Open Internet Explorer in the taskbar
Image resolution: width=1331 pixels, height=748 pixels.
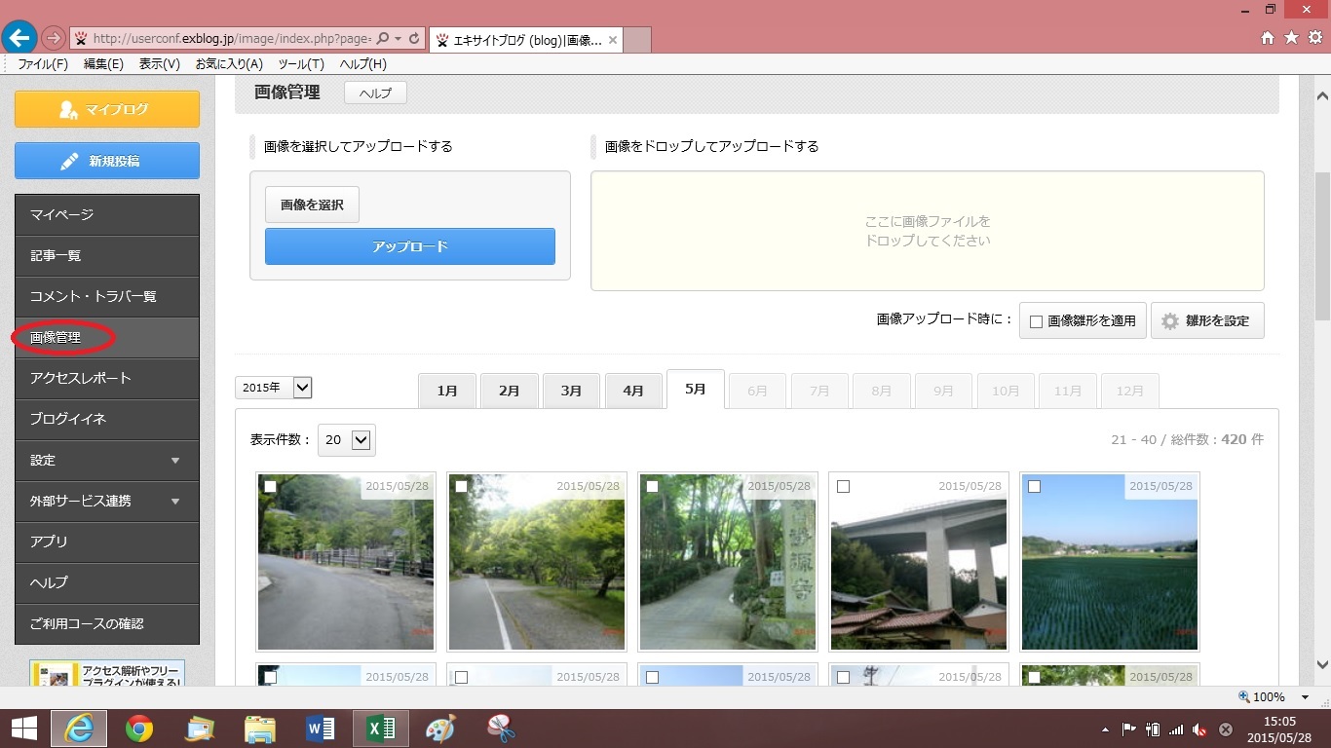coord(78,729)
